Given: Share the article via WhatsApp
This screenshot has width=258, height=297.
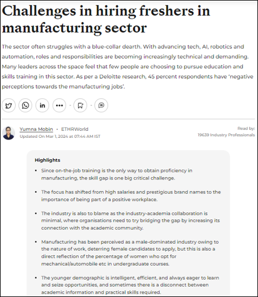Looking at the screenshot, I should (25, 105).
